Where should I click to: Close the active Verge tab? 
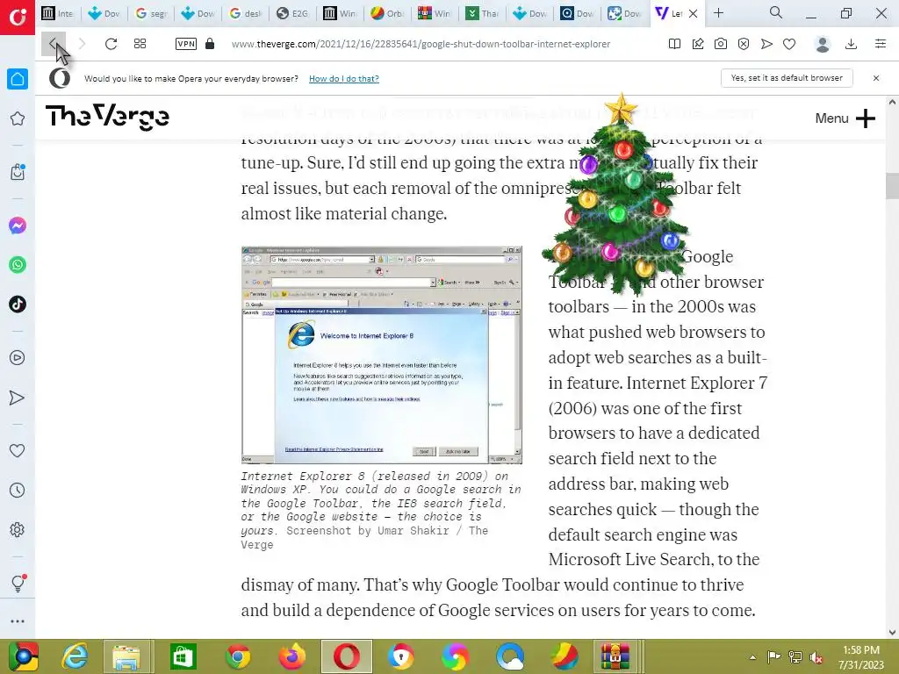point(694,13)
